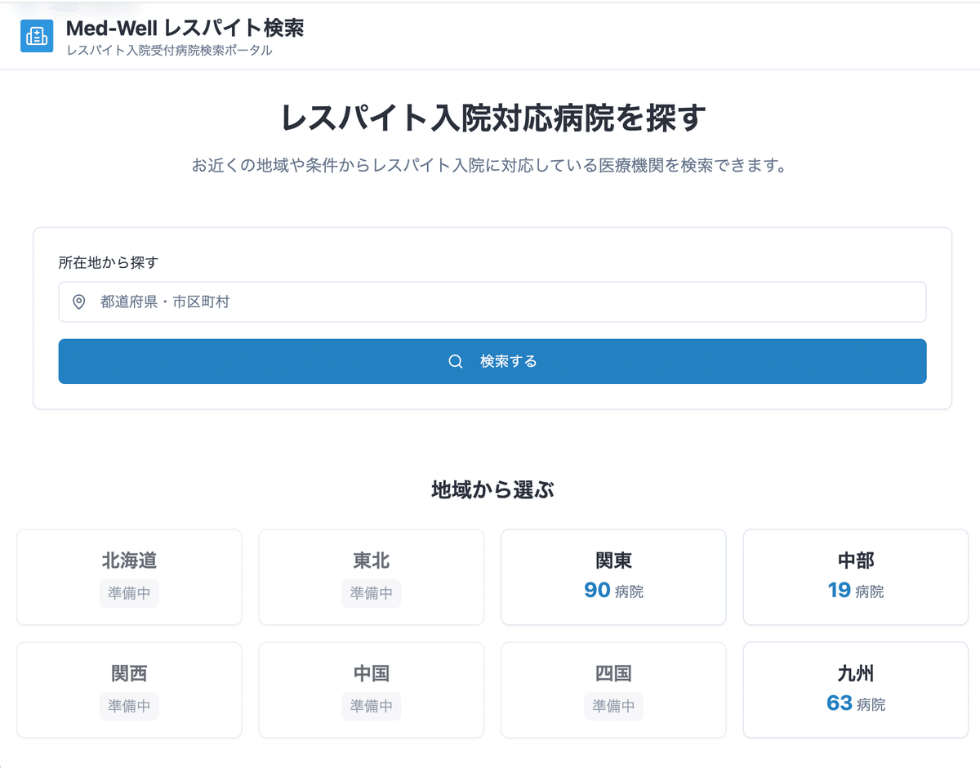Click the 地域から選ぶ heading
The image size is (980, 768).
[492, 490]
